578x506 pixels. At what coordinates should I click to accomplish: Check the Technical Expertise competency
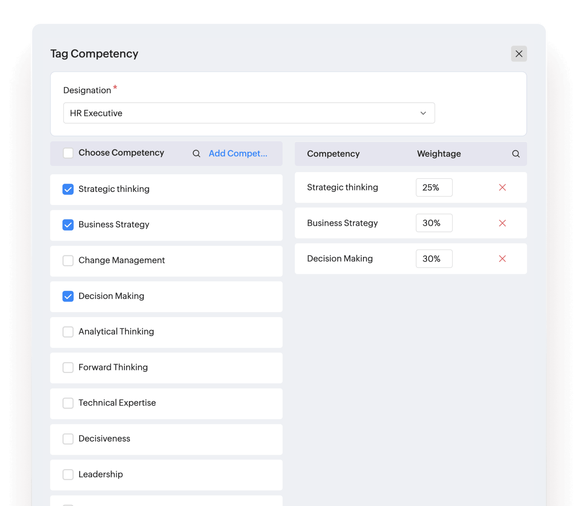pos(68,403)
